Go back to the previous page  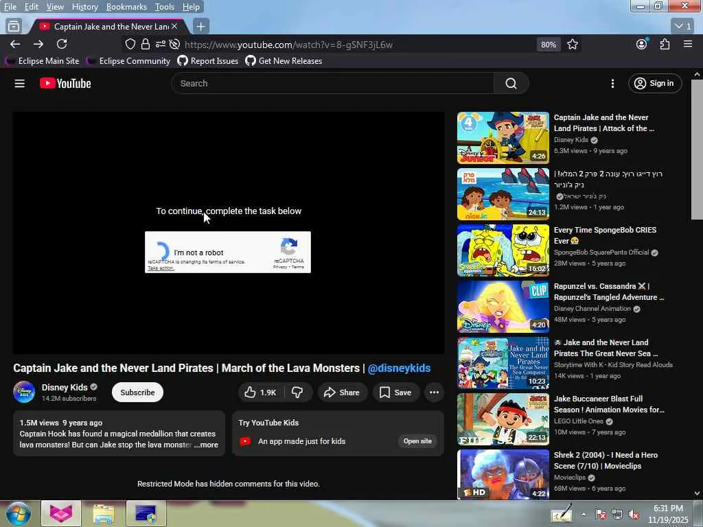tap(15, 45)
